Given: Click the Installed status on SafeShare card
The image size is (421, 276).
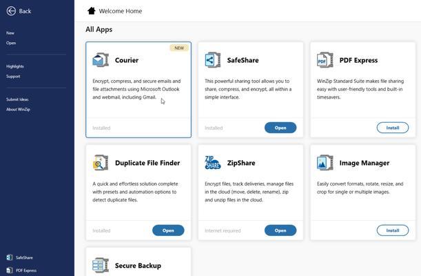Looking at the screenshot, I should (214, 128).
